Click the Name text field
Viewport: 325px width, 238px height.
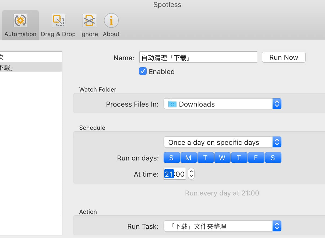click(198, 57)
